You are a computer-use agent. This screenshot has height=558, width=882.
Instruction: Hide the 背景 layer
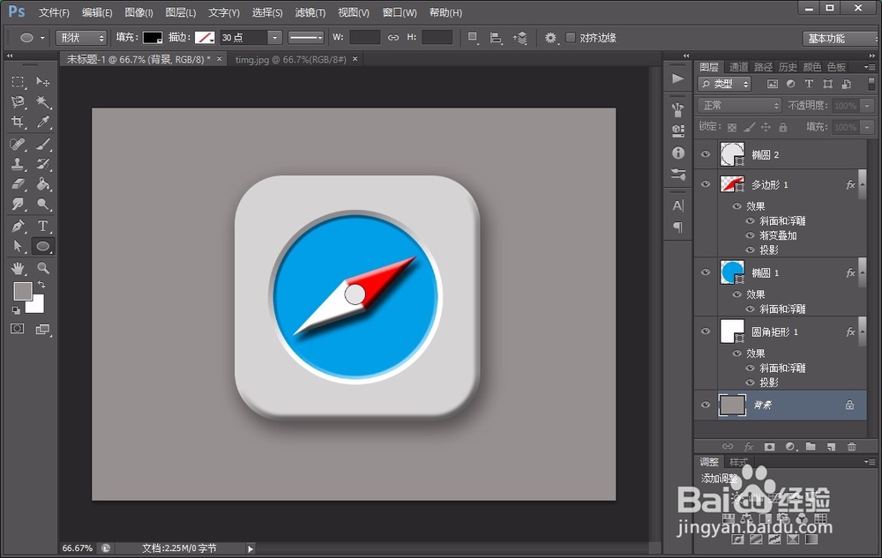pos(706,405)
